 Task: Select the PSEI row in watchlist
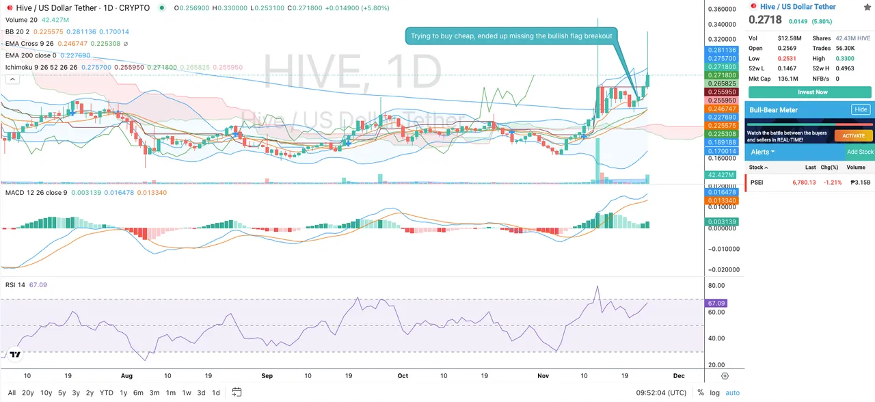[810, 183]
